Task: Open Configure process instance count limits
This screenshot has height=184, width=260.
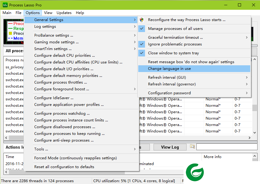Action: pos(81,120)
